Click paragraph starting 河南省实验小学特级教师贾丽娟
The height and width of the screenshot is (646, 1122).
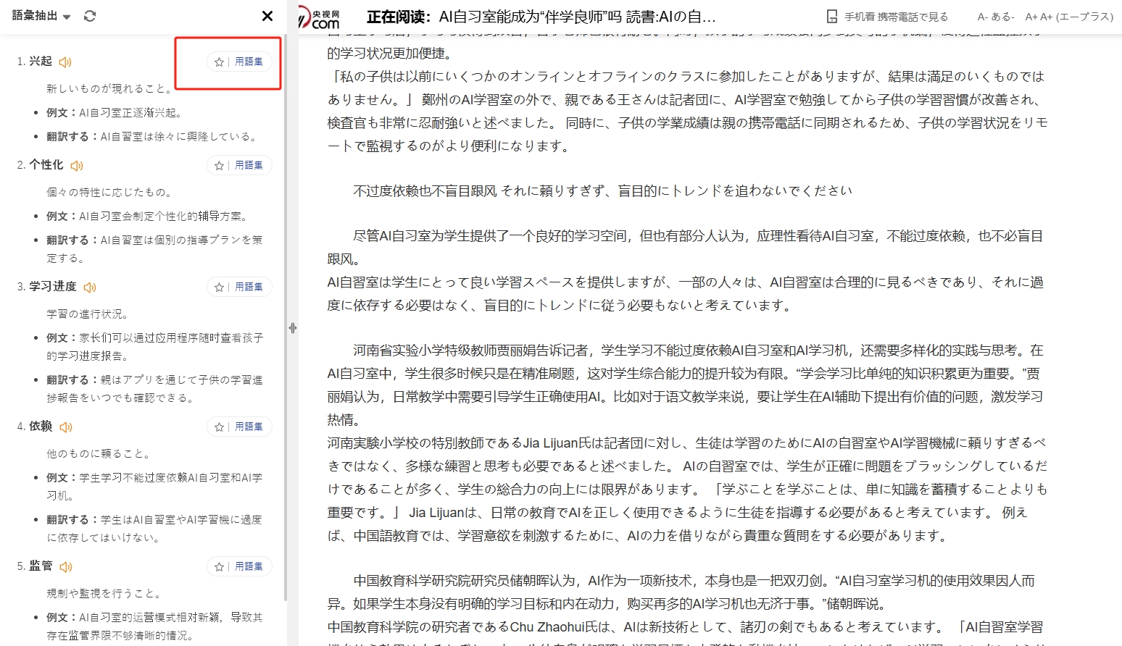pyautogui.click(x=686, y=385)
